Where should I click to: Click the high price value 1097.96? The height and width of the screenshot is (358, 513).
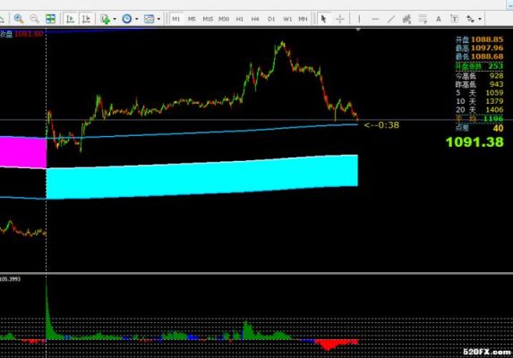pyautogui.click(x=487, y=48)
